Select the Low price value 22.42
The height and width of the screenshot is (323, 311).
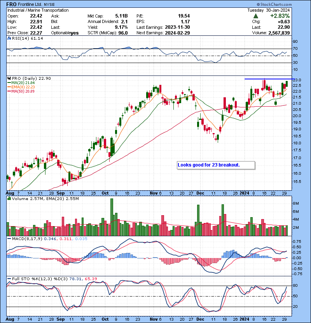click(x=36, y=27)
